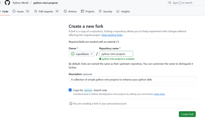Click the GitHub Octocat logo
This screenshot has height=119, width=205.
(x=7, y=3)
